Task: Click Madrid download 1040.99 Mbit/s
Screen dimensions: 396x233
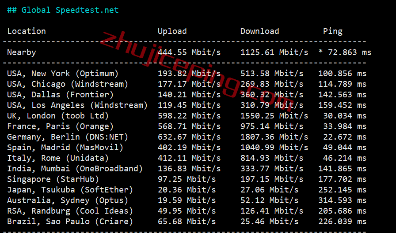Action: (x=274, y=148)
